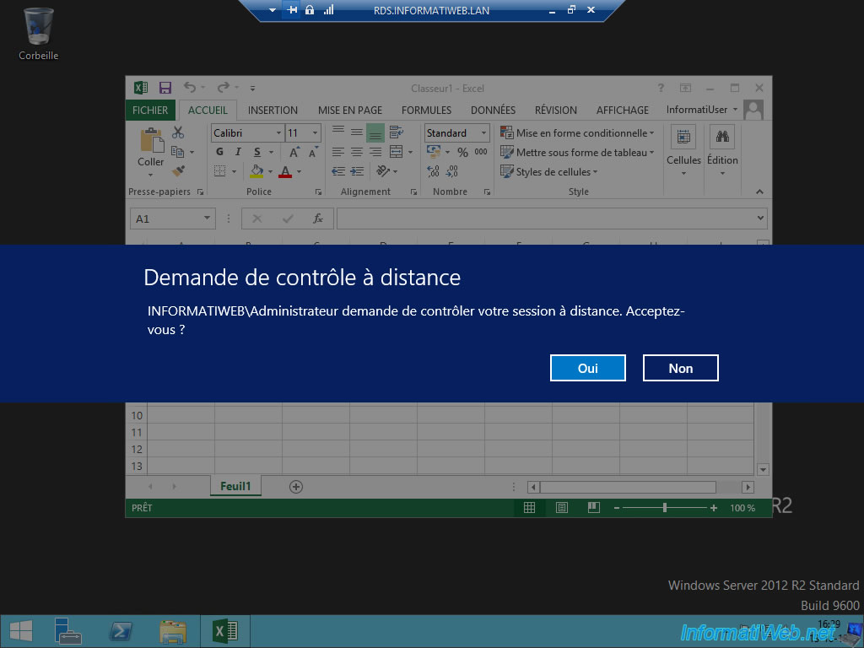Open the FICHIER tab

(x=150, y=110)
